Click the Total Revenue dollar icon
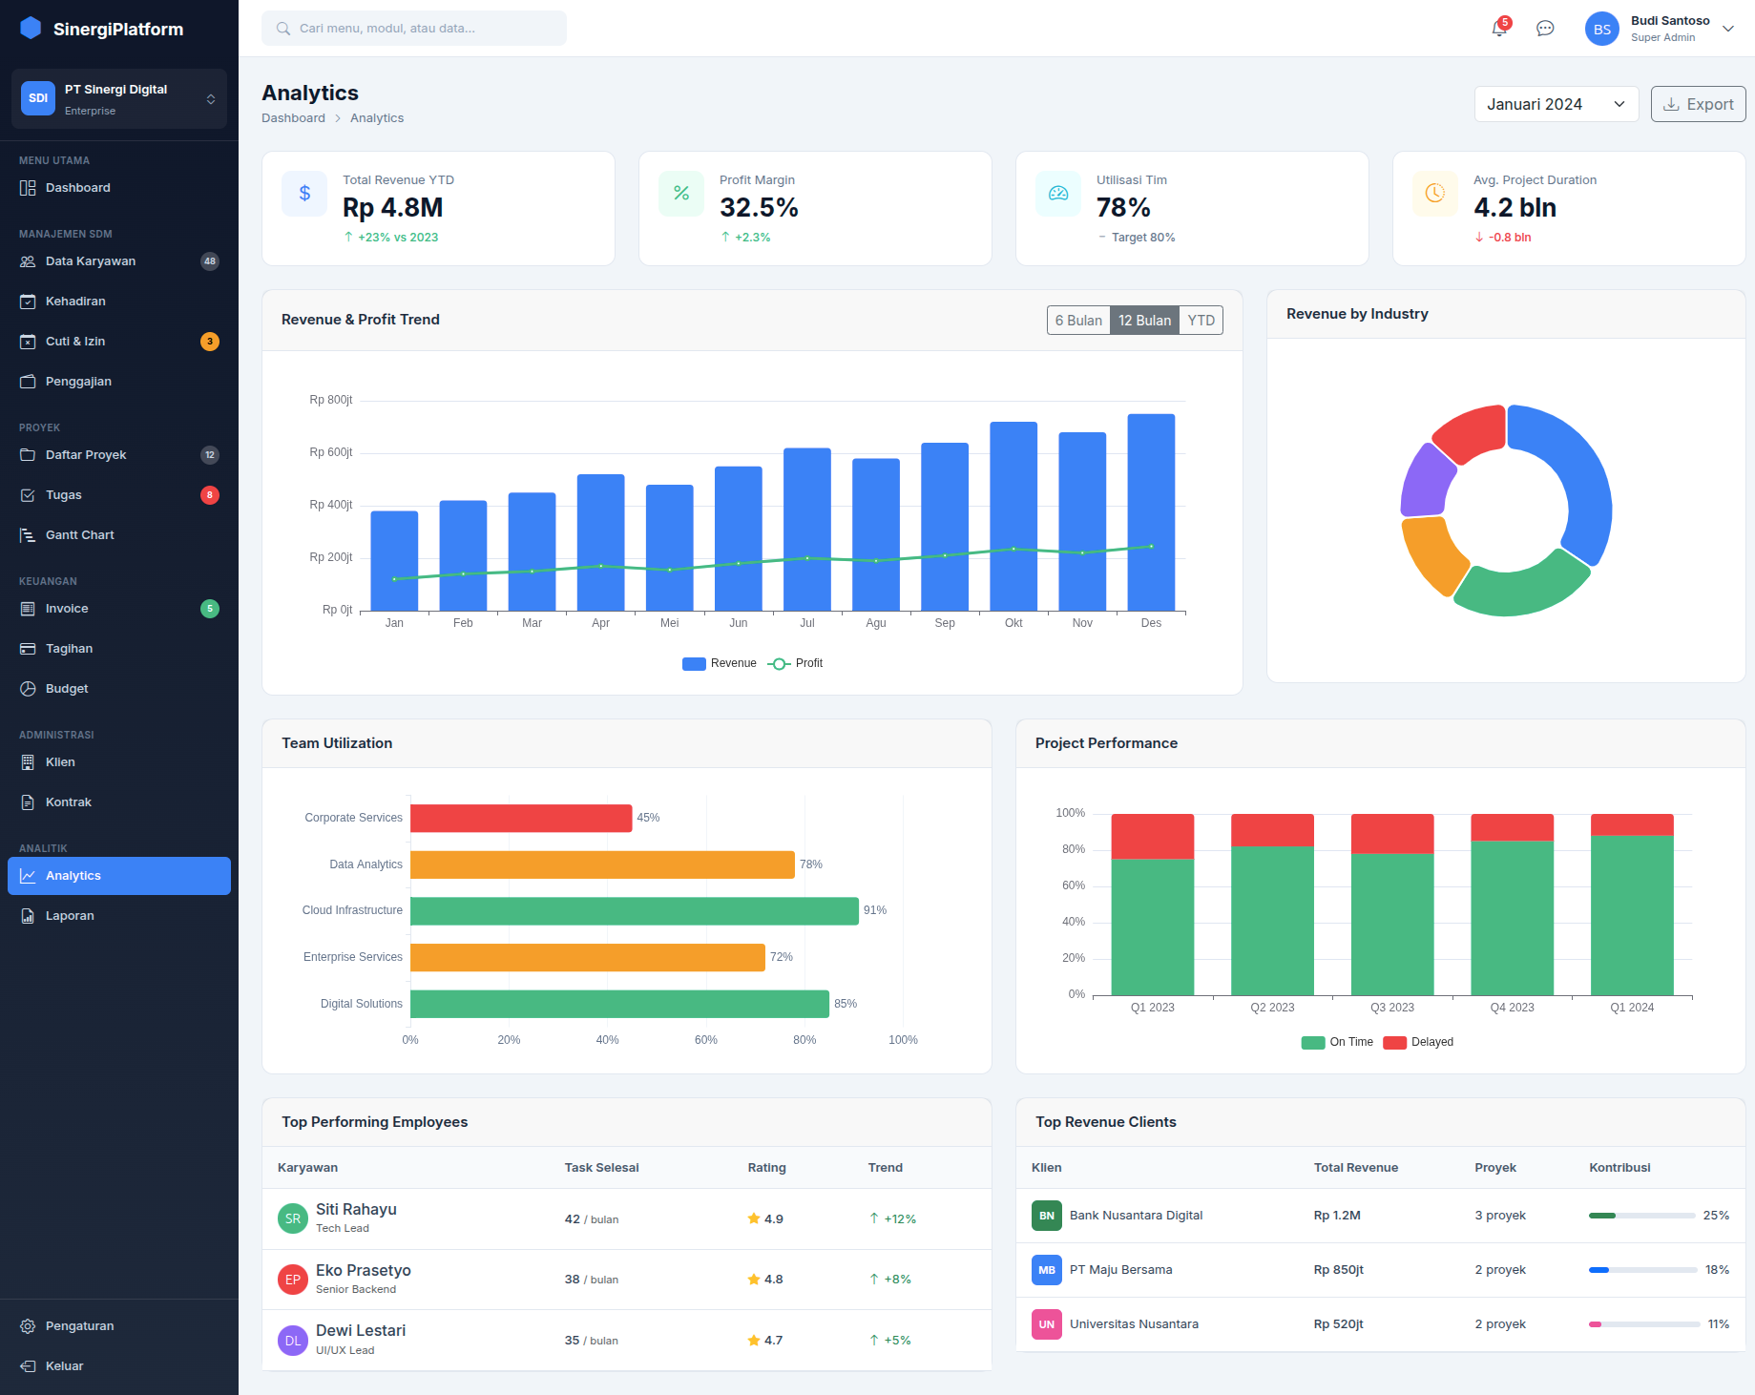The width and height of the screenshot is (1755, 1395). pos(304,194)
